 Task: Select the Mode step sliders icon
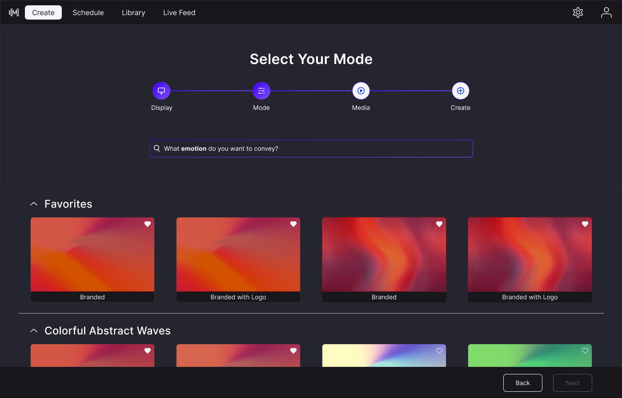coord(261,91)
